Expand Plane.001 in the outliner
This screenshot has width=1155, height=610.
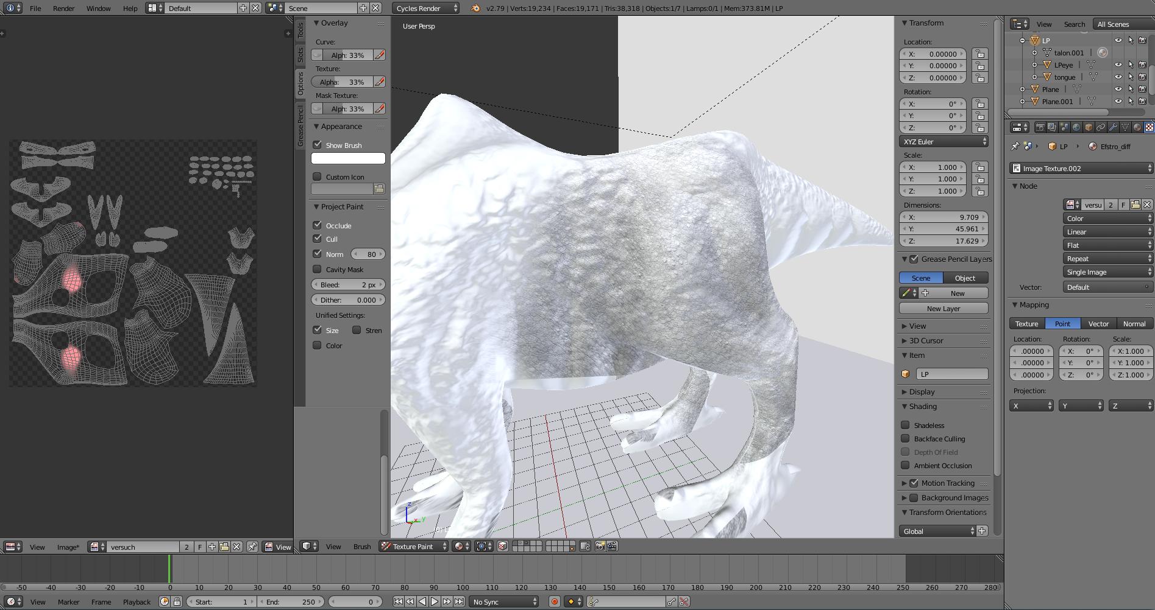click(x=1023, y=102)
